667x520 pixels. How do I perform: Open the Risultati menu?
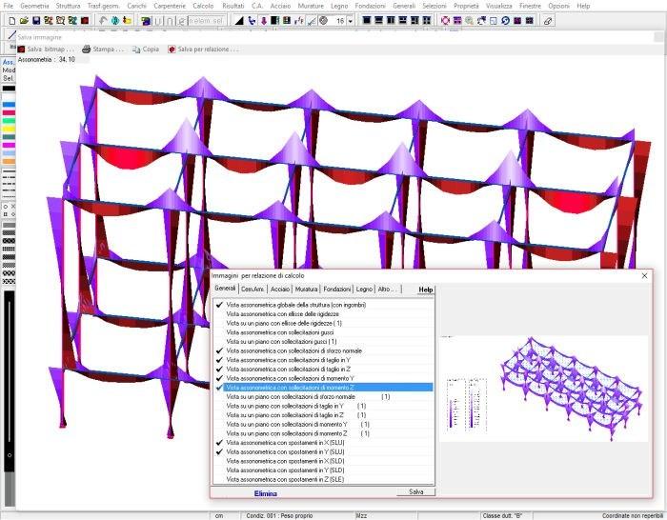point(233,6)
